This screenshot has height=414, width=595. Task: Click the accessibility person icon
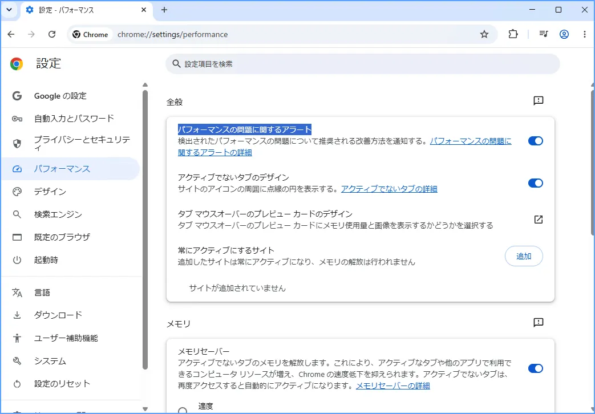click(17, 338)
